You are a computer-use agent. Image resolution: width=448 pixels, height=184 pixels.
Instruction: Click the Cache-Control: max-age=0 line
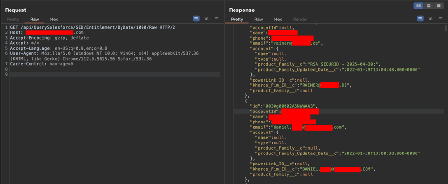(41, 64)
